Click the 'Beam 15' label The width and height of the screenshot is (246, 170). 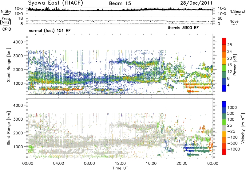coord(120,3)
